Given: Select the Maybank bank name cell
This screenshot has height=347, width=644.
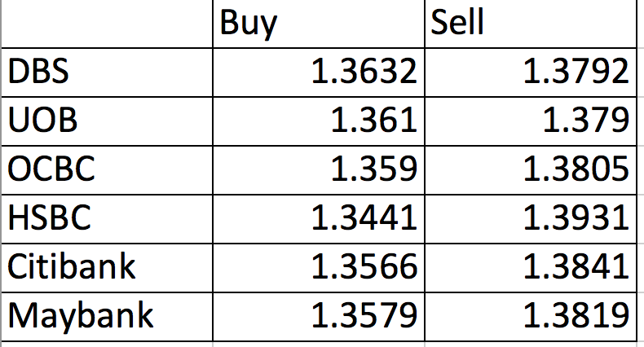Looking at the screenshot, I should [106, 314].
